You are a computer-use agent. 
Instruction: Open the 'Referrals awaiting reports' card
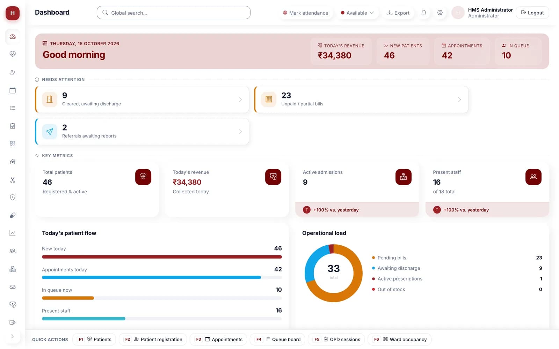(142, 132)
